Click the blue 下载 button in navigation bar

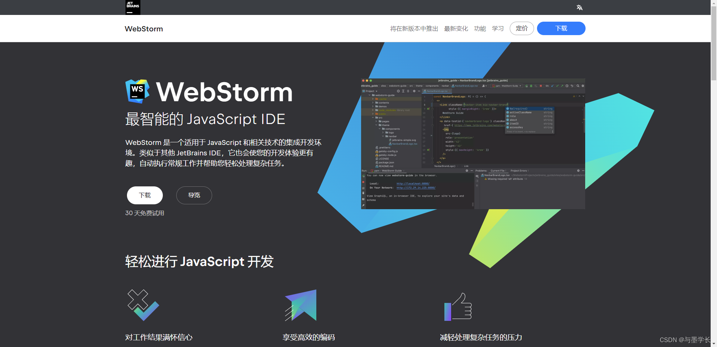pos(561,28)
